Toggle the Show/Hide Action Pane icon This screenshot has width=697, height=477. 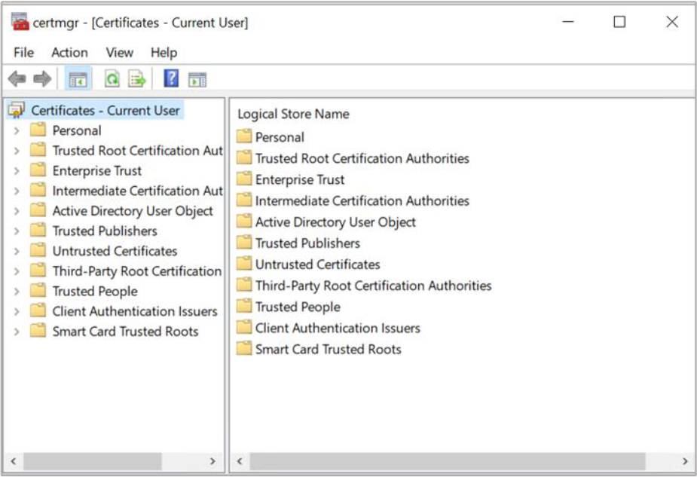point(197,79)
